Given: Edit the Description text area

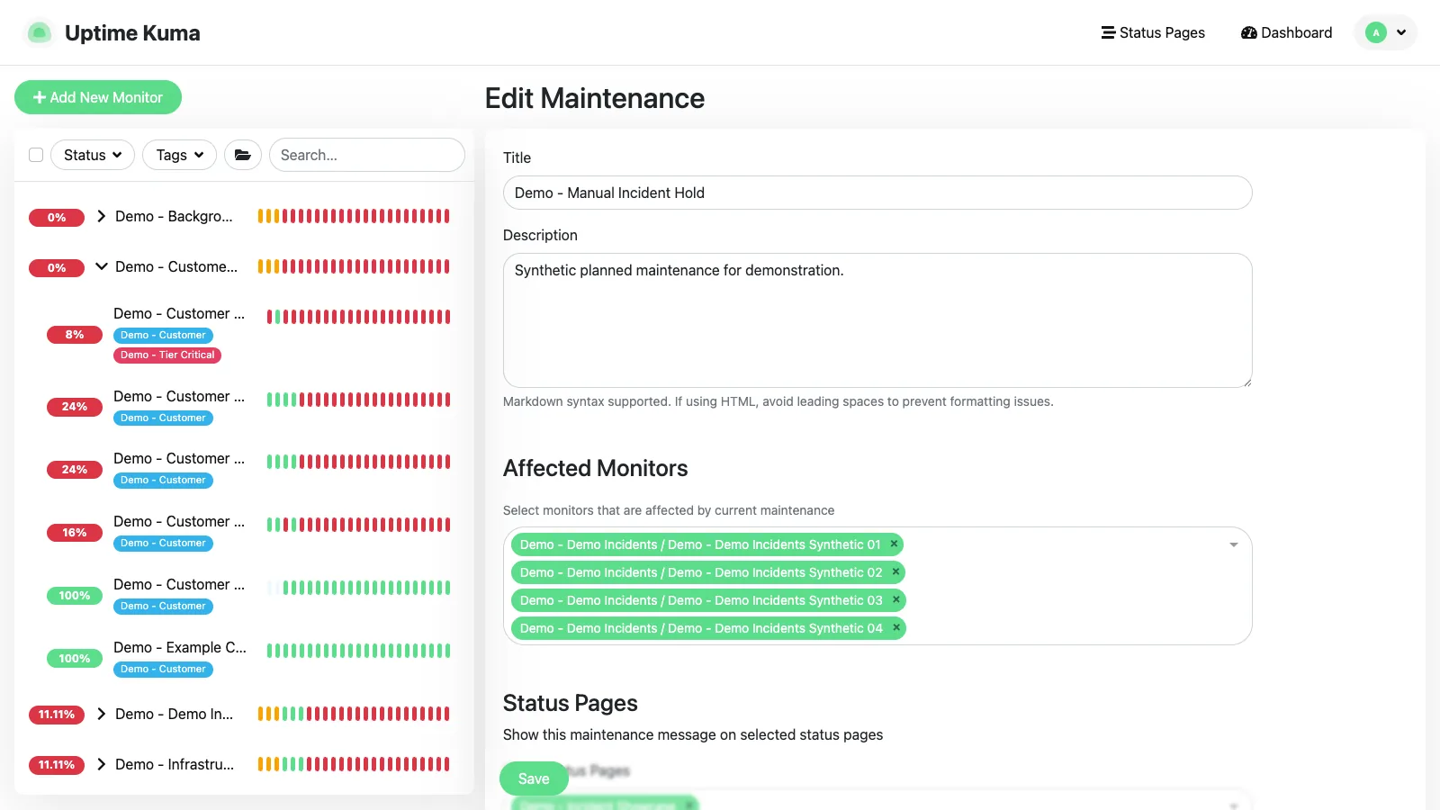Looking at the screenshot, I should (877, 320).
